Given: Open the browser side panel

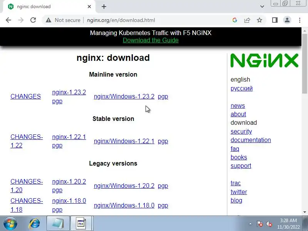Looking at the screenshot, I should point(275,20).
